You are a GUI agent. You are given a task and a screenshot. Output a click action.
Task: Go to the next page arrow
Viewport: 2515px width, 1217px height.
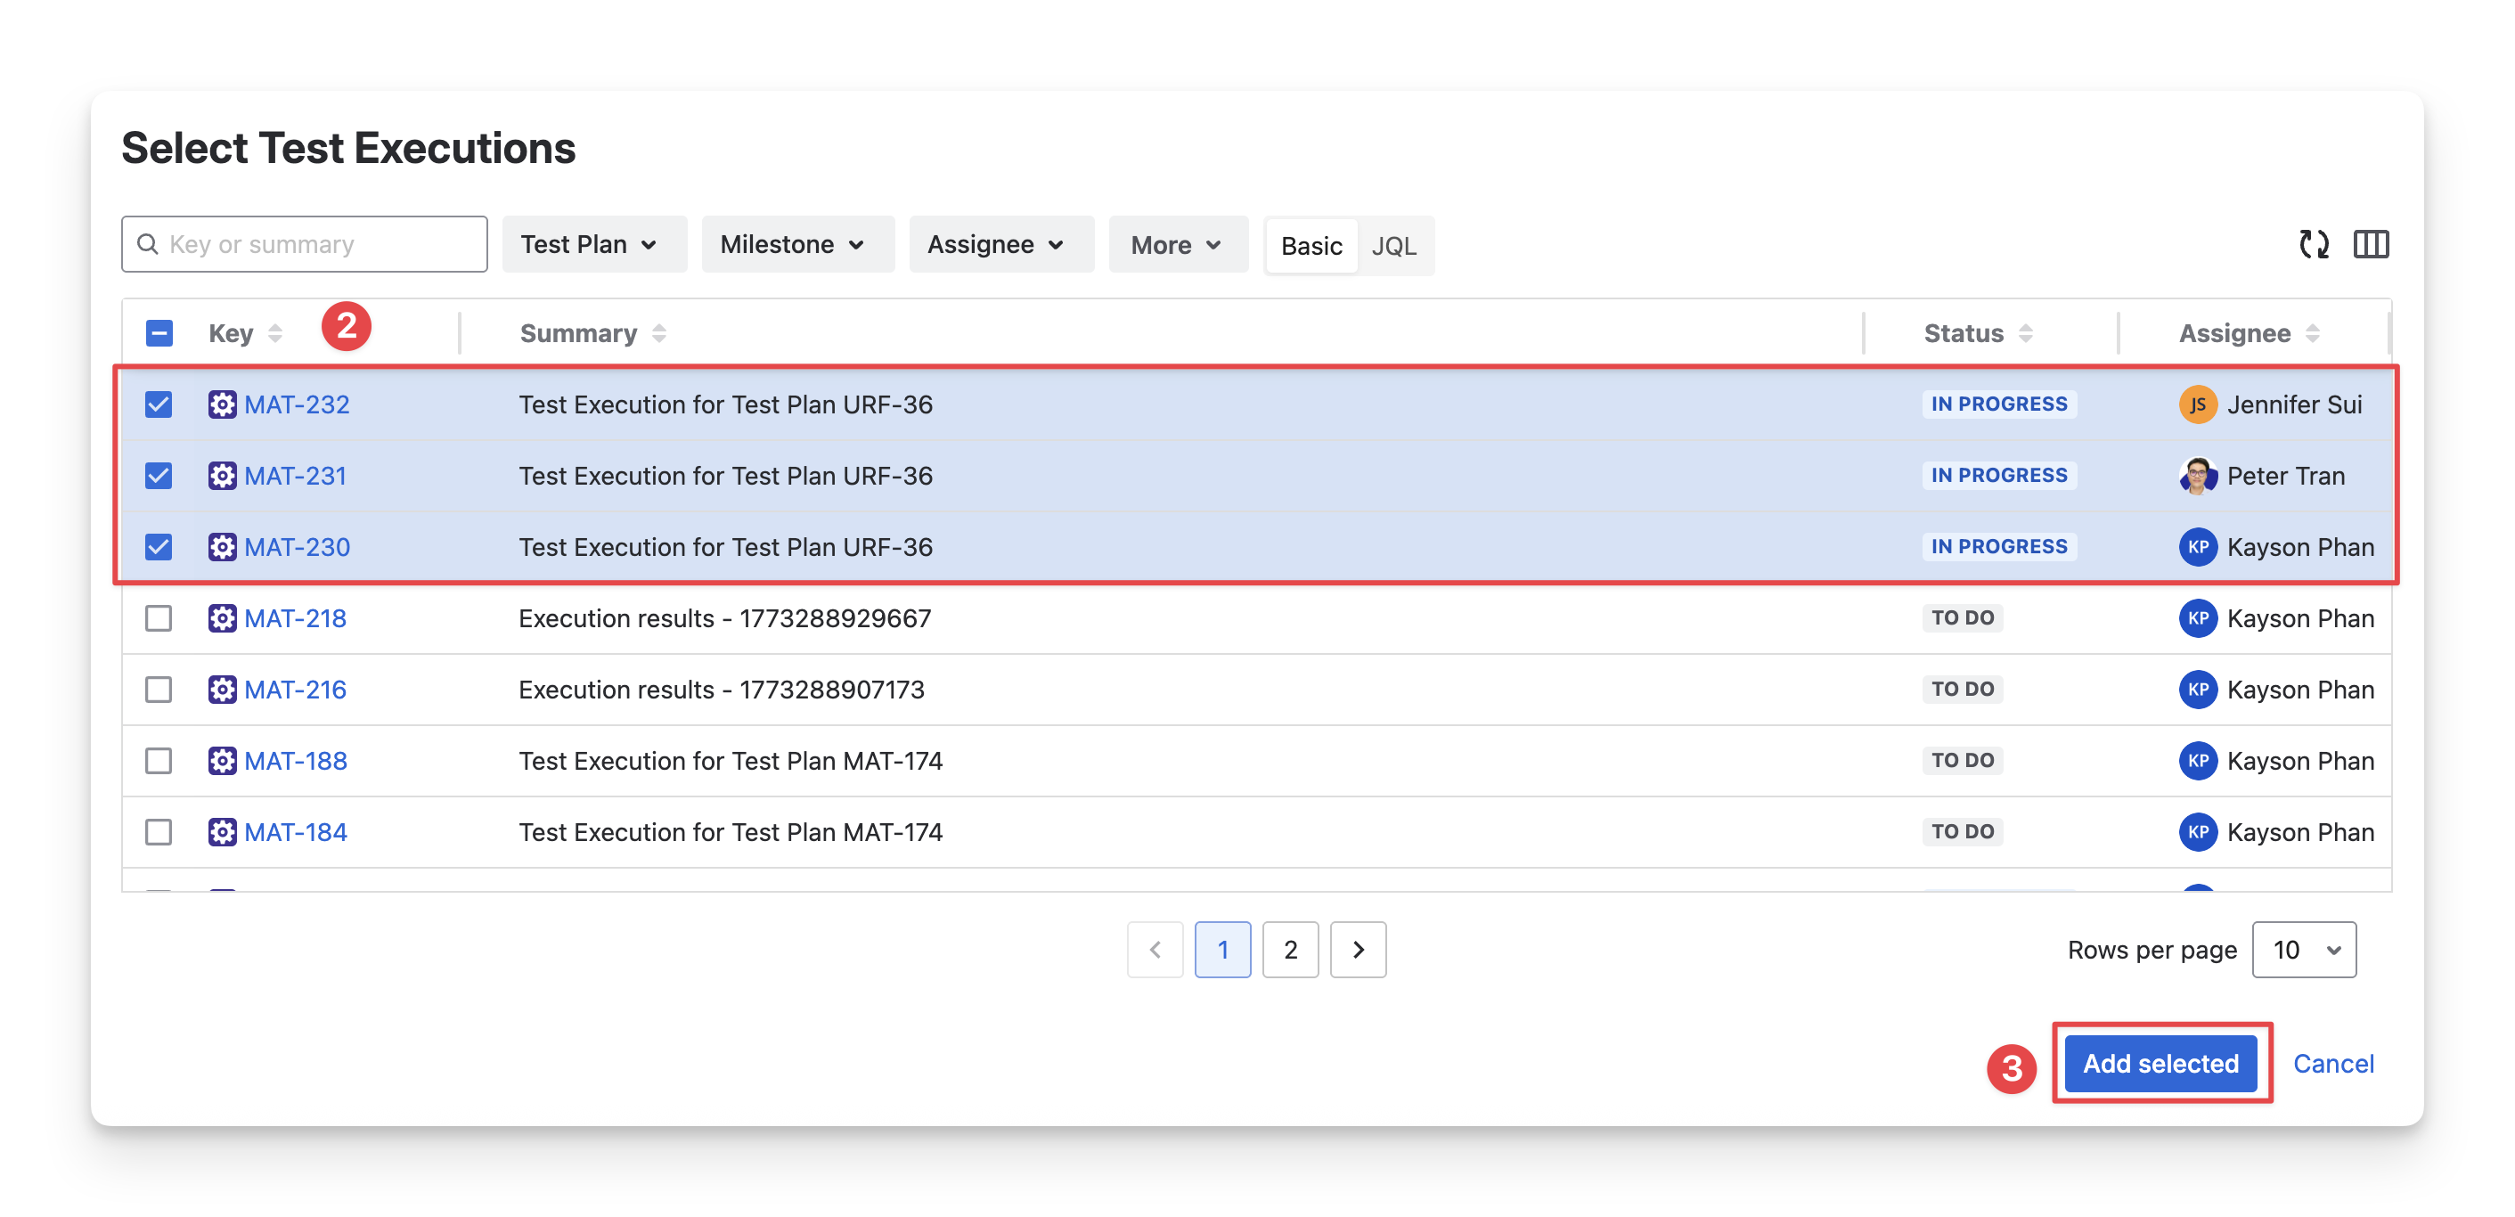point(1357,950)
